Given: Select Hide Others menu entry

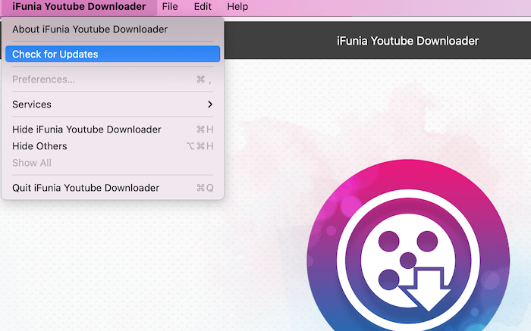Looking at the screenshot, I should click(39, 146).
